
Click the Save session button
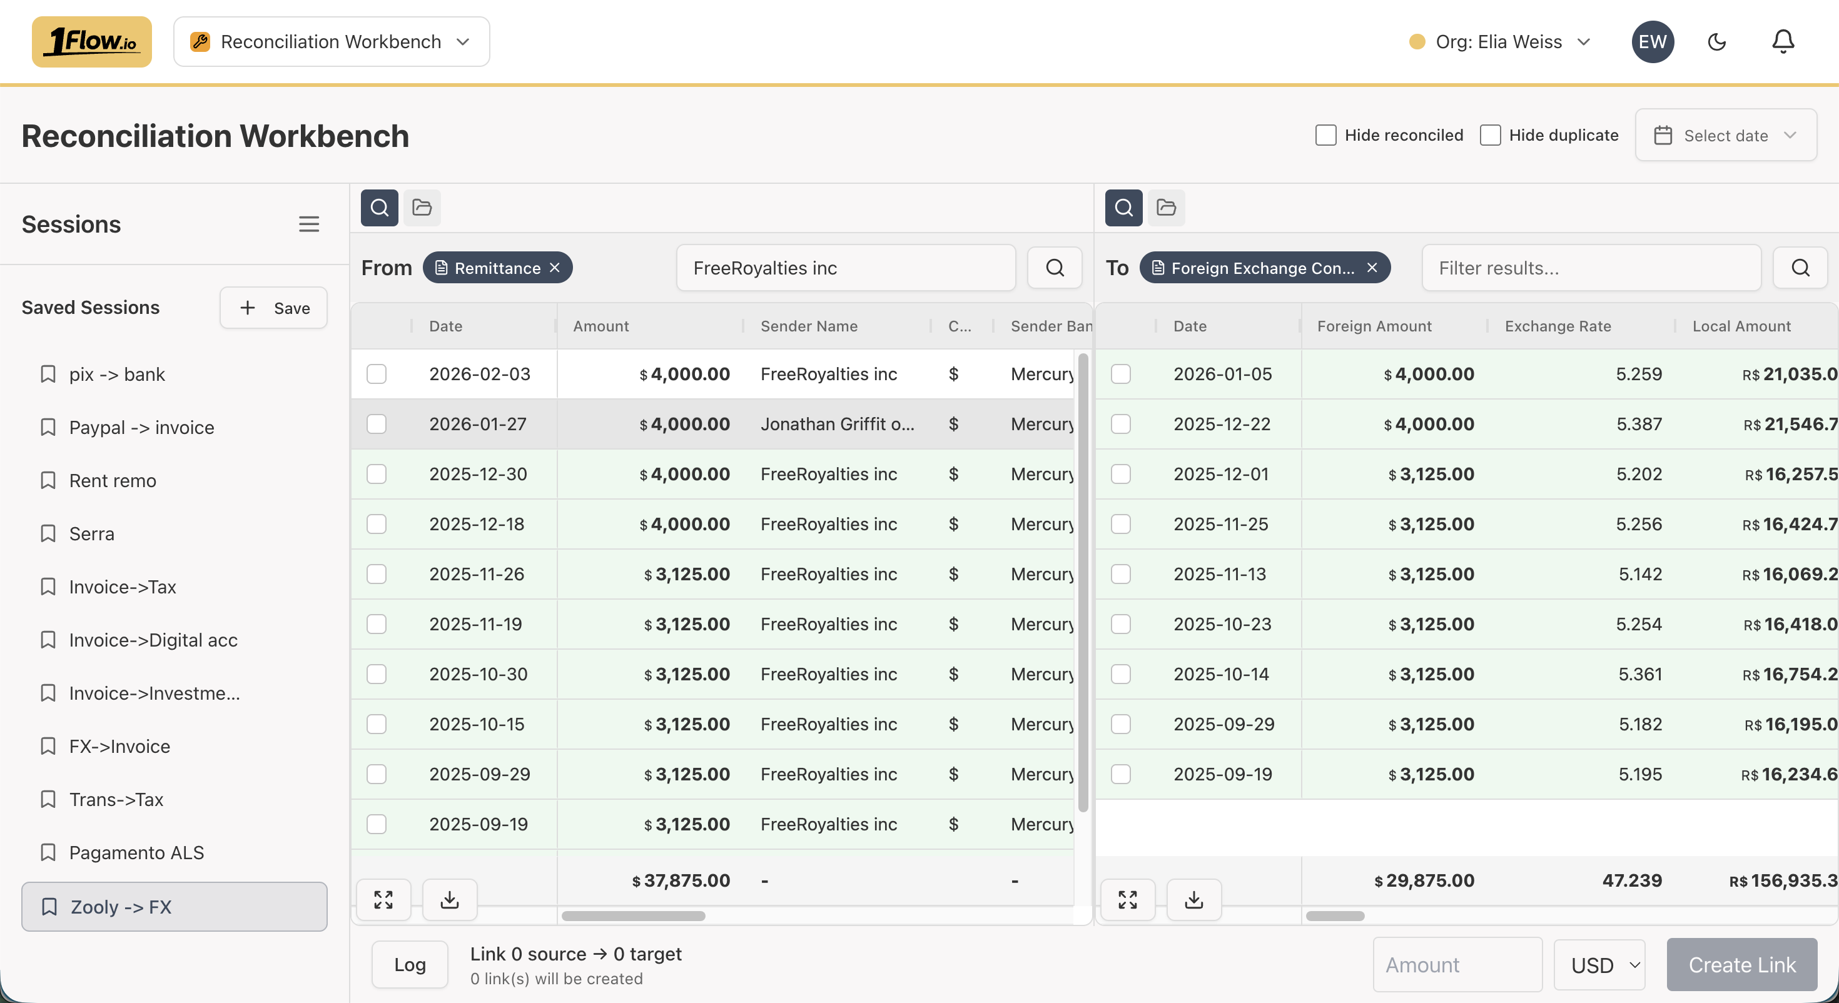(273, 308)
